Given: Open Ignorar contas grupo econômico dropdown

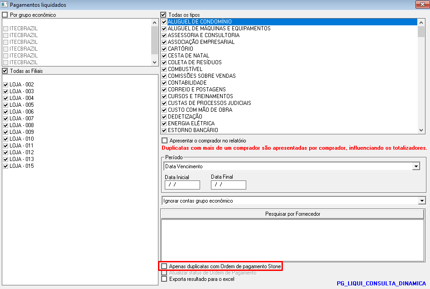Looking at the screenshot, I should point(422,201).
